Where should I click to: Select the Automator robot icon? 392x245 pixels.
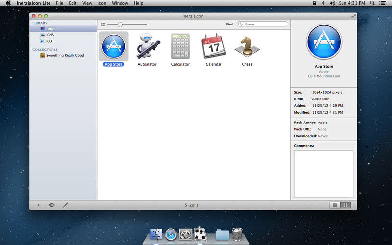tap(148, 46)
